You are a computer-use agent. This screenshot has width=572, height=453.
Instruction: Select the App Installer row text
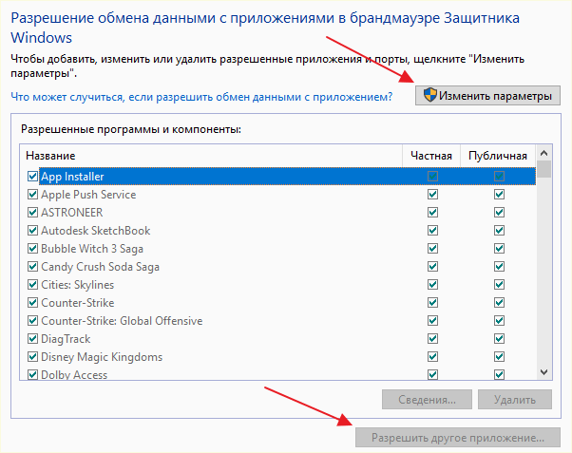[72, 177]
